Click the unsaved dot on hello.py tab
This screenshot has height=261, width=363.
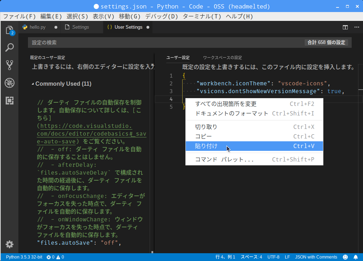[56, 27]
